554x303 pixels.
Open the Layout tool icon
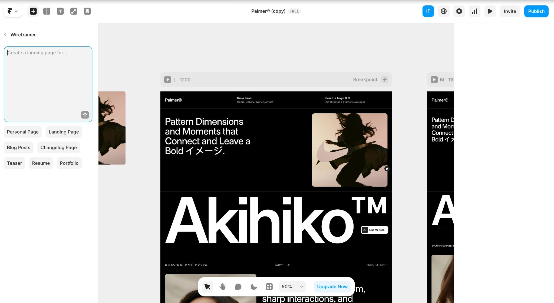47,11
